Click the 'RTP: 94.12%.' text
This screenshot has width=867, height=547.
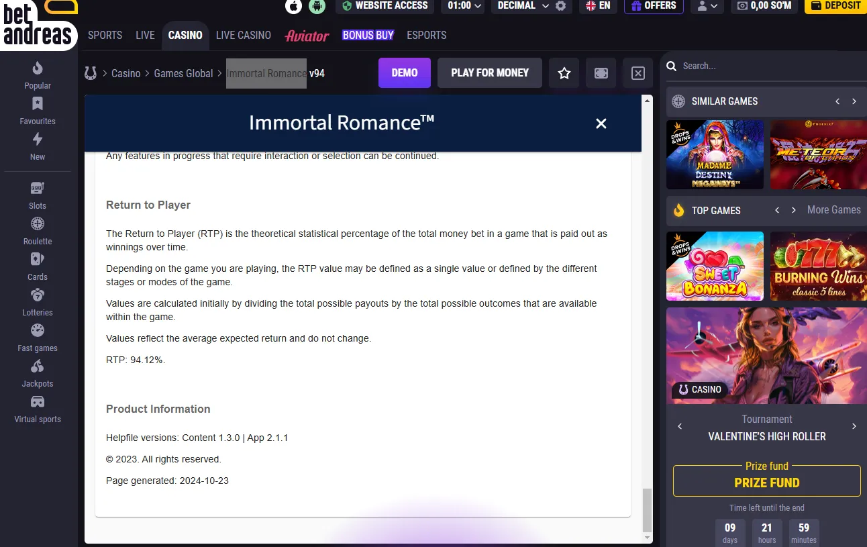click(x=136, y=360)
